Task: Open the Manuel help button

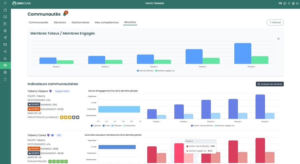Action: [275, 22]
